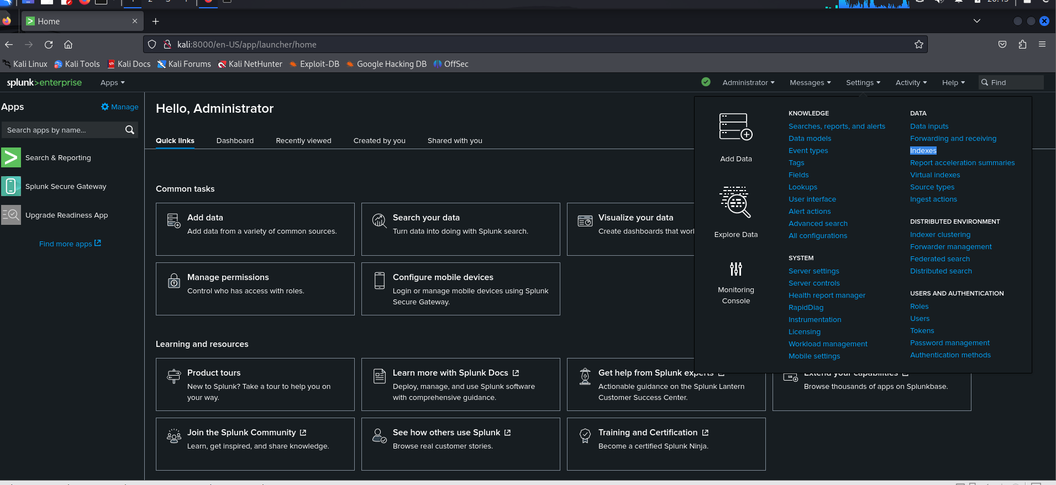Open the Help dropdown
The width and height of the screenshot is (1056, 485).
pyautogui.click(x=953, y=82)
